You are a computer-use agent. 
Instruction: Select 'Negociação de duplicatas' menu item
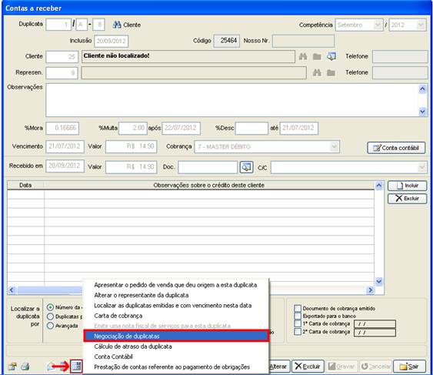176,336
